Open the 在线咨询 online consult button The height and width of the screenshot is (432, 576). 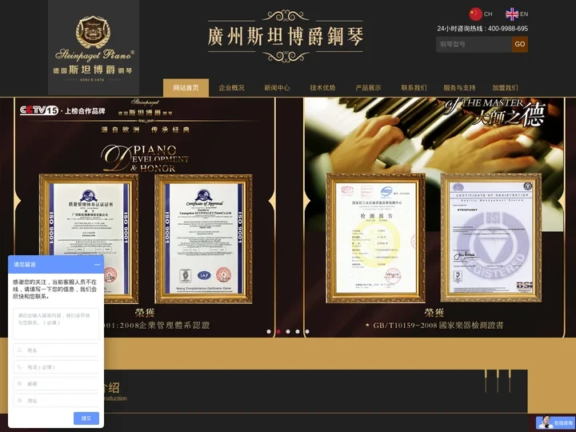pos(555,423)
